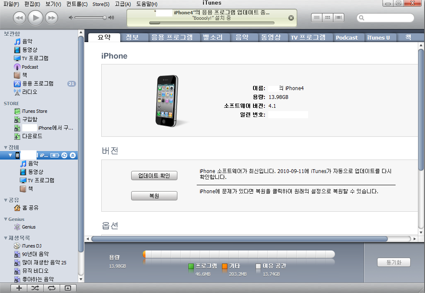Open 홈 공유
Viewport: 425px width, 293px height.
pyautogui.click(x=26, y=208)
